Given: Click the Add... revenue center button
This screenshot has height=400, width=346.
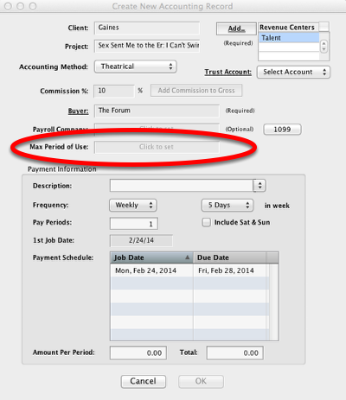Looking at the screenshot, I should (236, 29).
